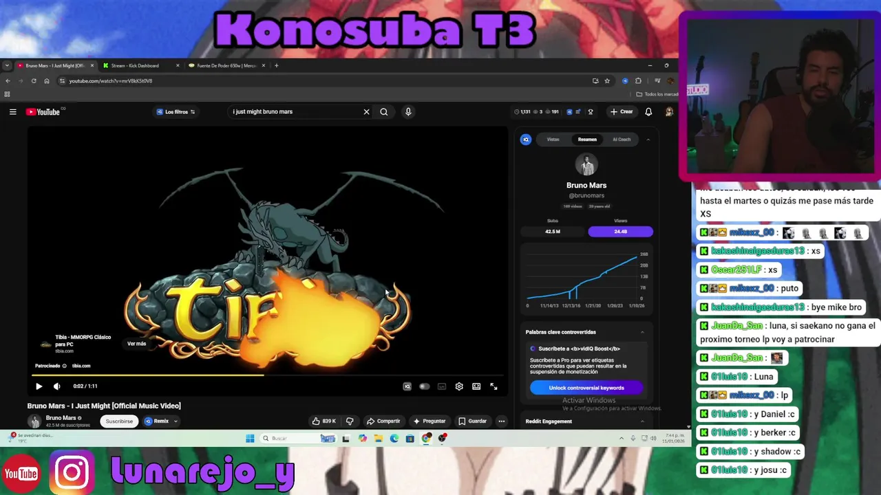Click the magnifier search button

tap(384, 112)
